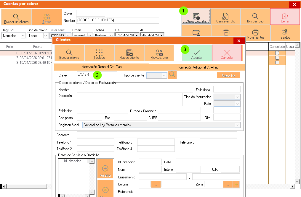Switch to Información Adicional tab
This screenshot has height=197, width=301.
(x=197, y=67)
